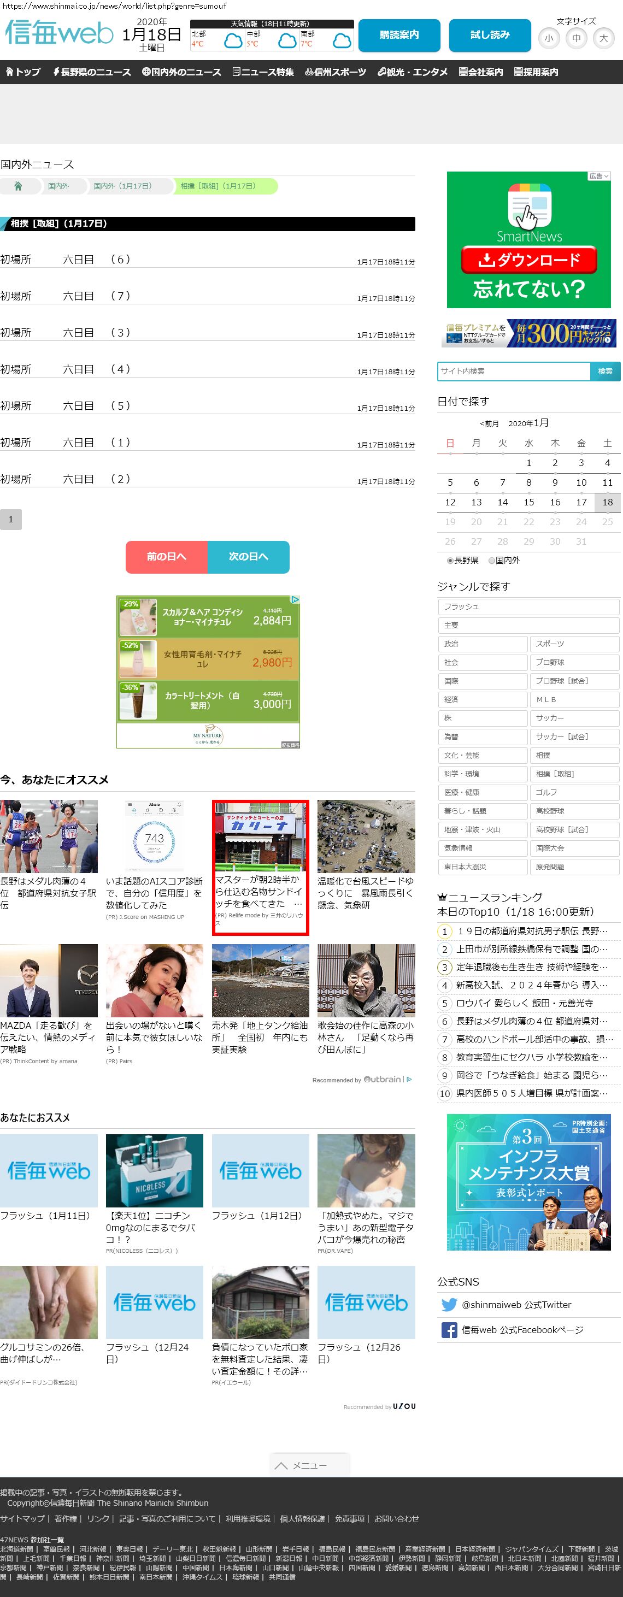Click the 前の日へ button
The width and height of the screenshot is (623, 1597).
coord(166,557)
